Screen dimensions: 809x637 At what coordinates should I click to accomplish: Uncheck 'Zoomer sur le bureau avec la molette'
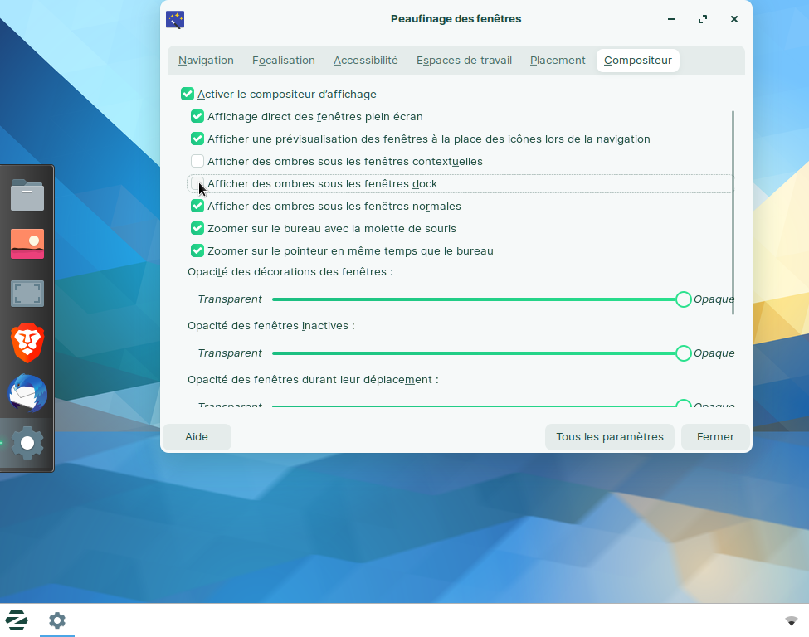pos(197,228)
